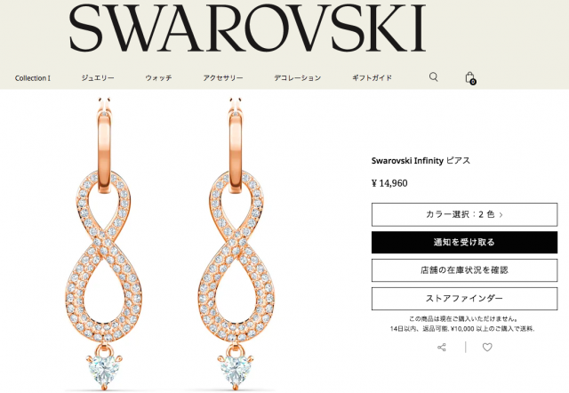Image resolution: width=569 pixels, height=393 pixels.
Task: Open the アクセサリー menu item
Action: [223, 77]
